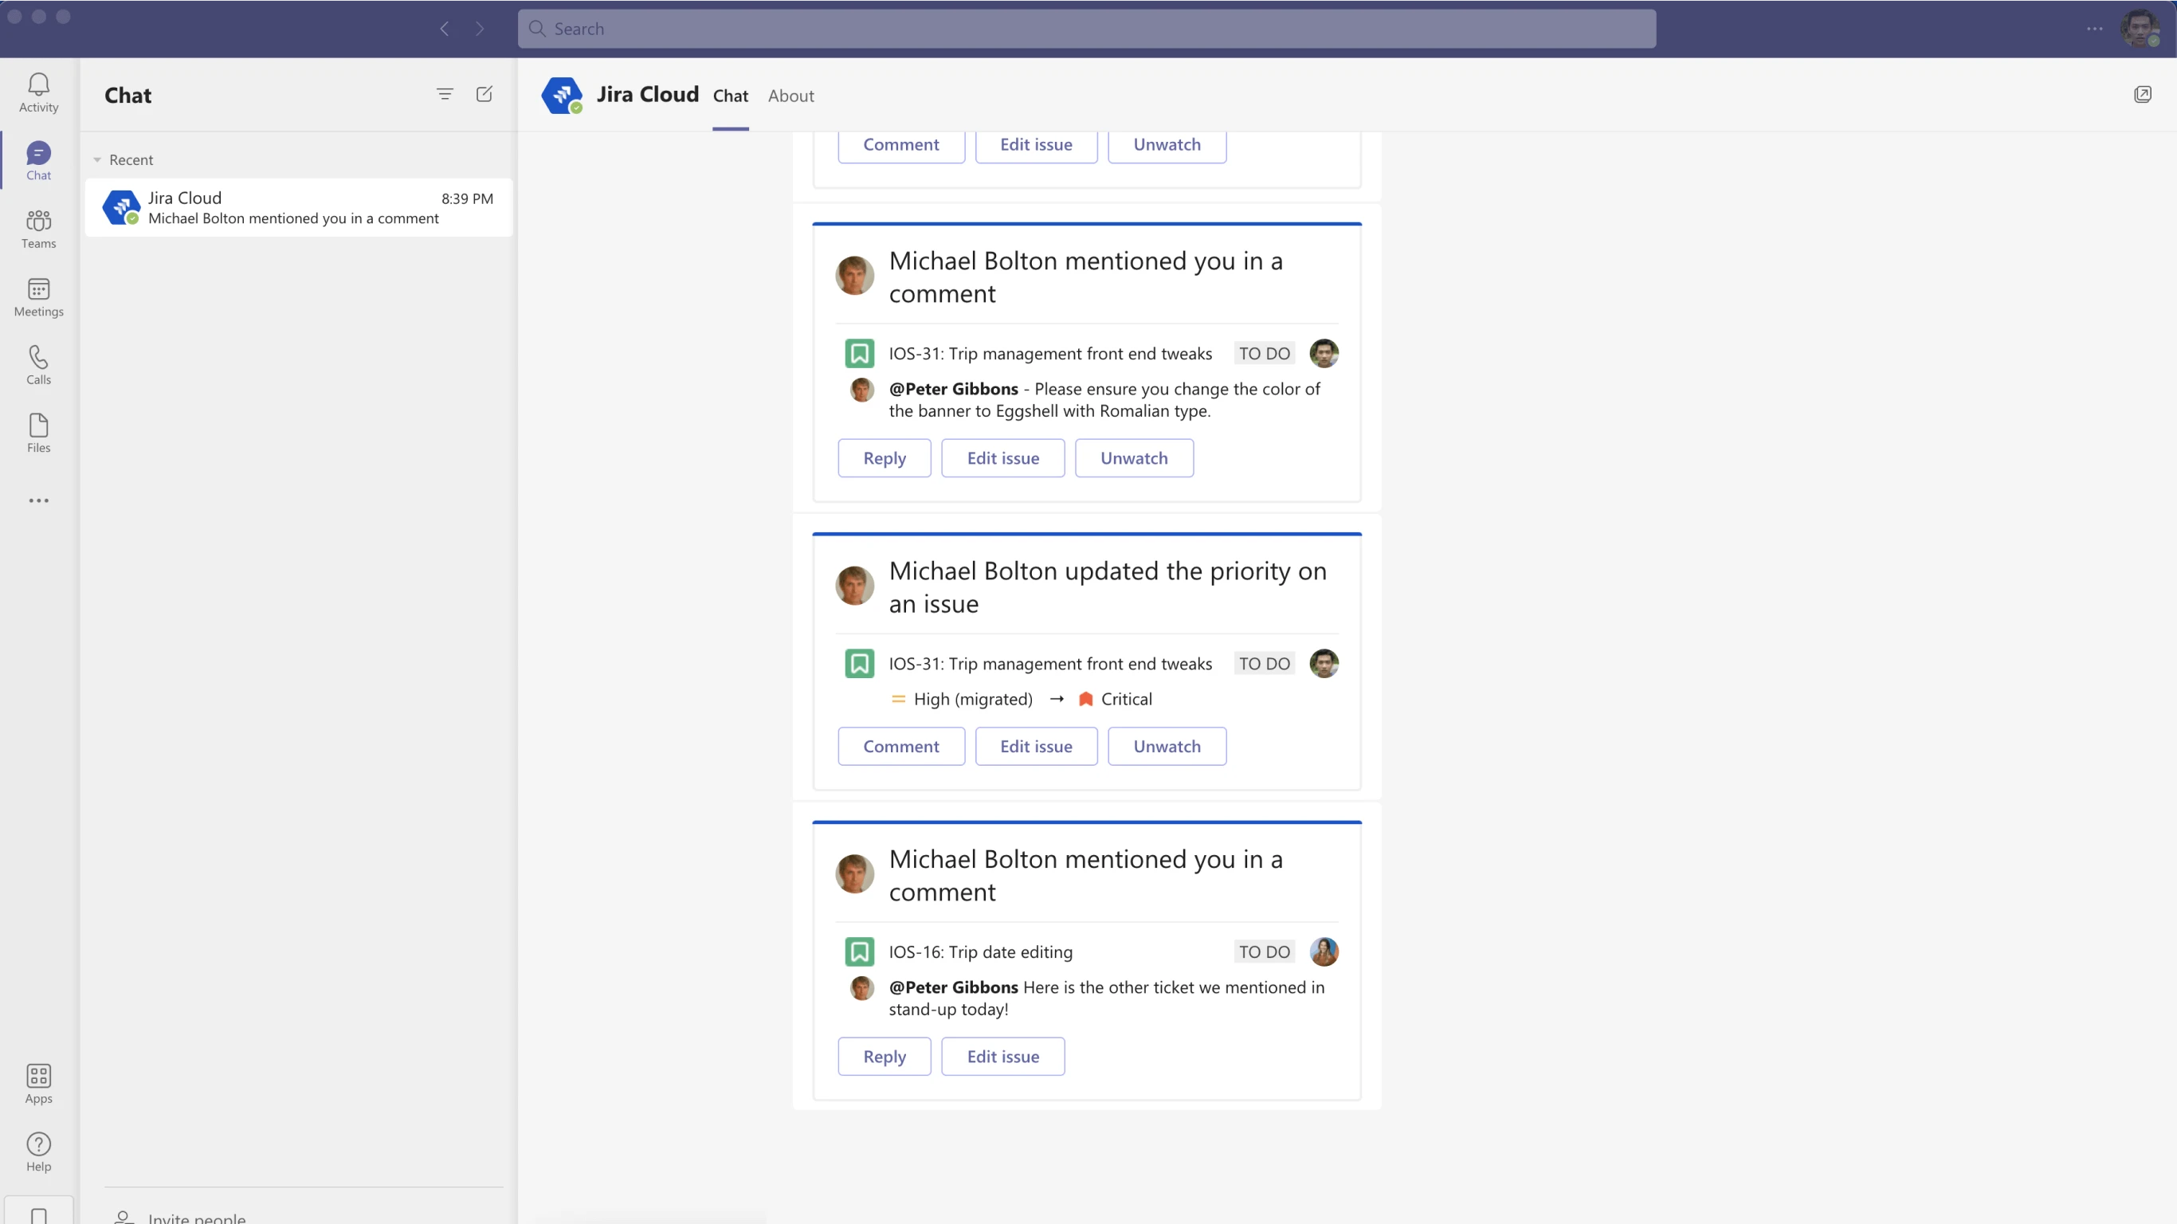The image size is (2177, 1224).
Task: Click Edit issue on the IOS-31 mention card
Action: click(1003, 458)
